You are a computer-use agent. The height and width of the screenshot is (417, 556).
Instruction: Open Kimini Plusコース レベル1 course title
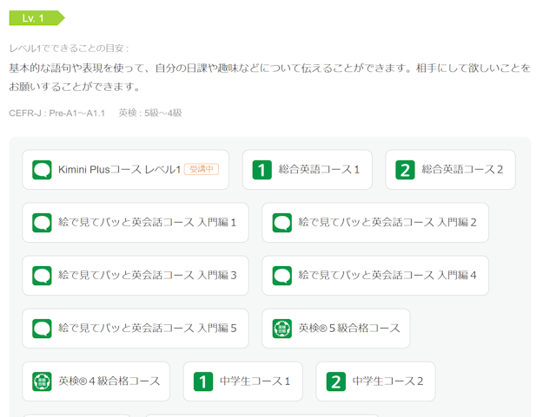pos(120,170)
